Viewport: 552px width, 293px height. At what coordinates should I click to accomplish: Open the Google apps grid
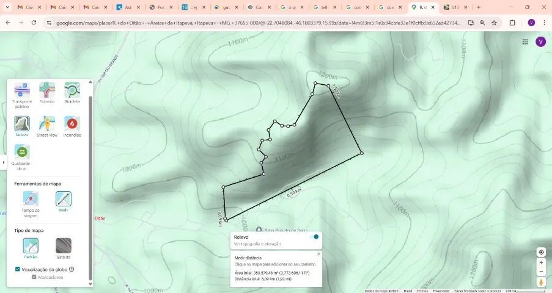525,42
